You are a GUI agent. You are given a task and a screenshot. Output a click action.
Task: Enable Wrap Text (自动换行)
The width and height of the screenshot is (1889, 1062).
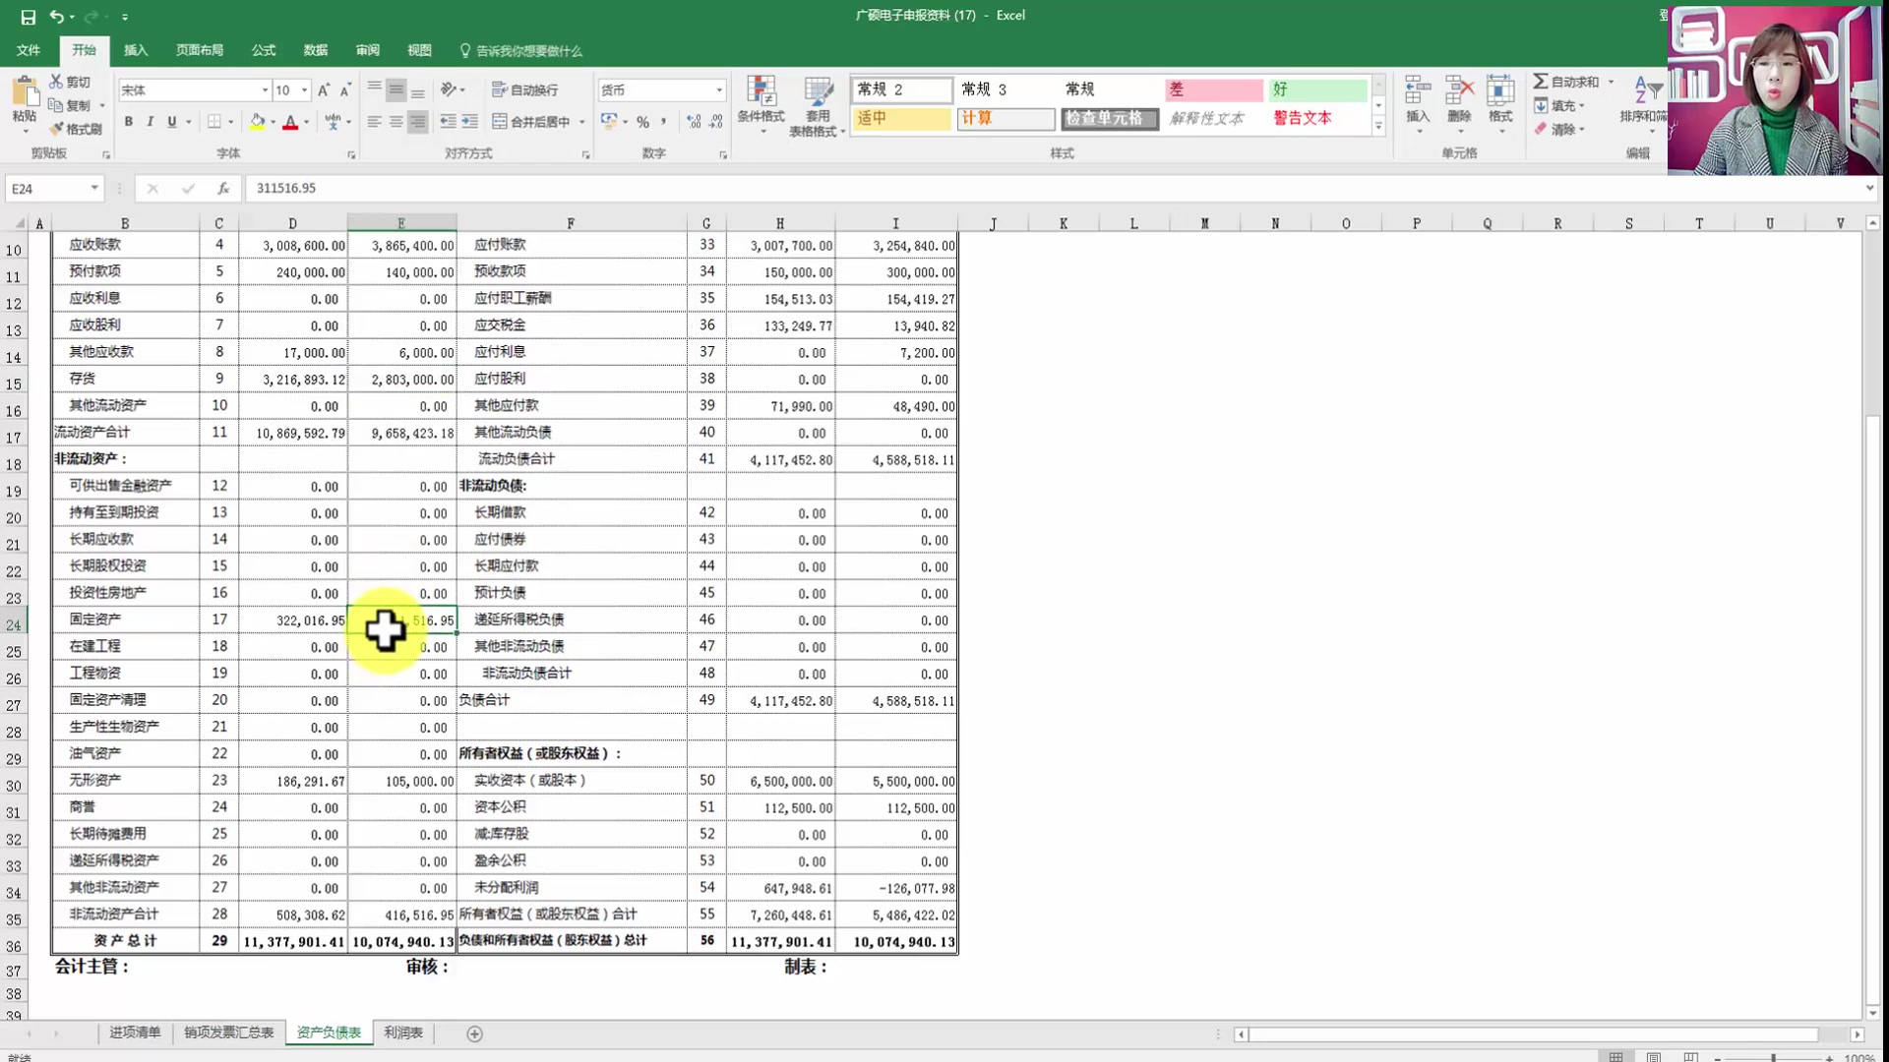pos(520,89)
